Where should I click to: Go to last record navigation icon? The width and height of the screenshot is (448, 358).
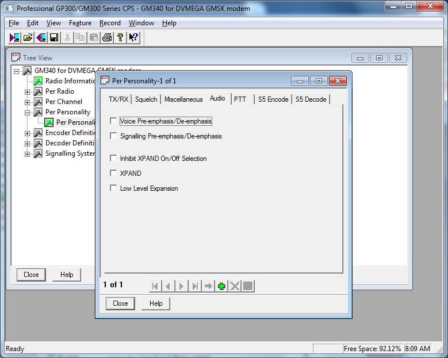195,286
